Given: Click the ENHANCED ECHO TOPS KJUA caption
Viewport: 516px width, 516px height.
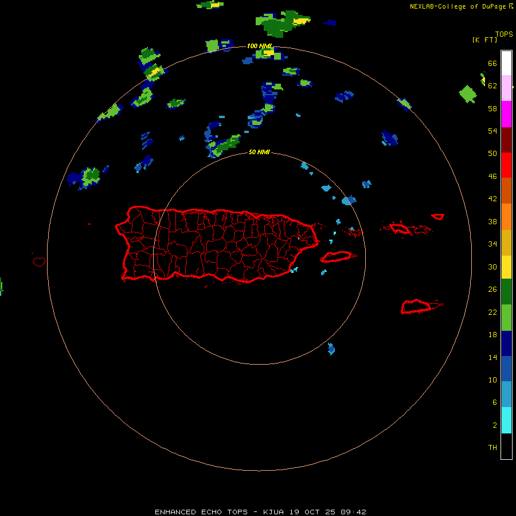Looking at the screenshot, I should (x=260, y=512).
